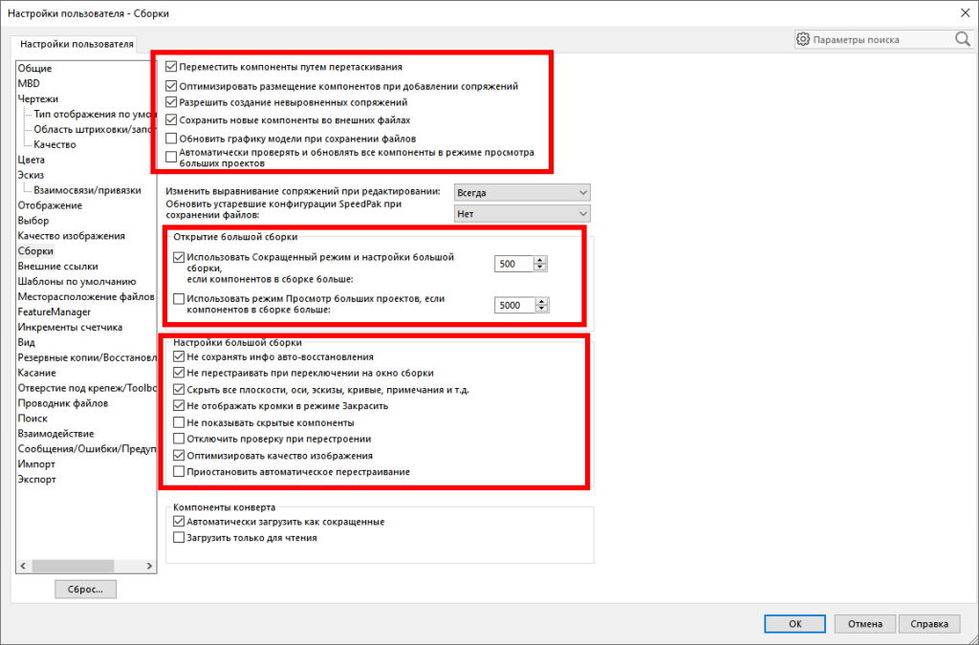Switch to Настройки пользователя tab
The height and width of the screenshot is (645, 979).
(76, 44)
